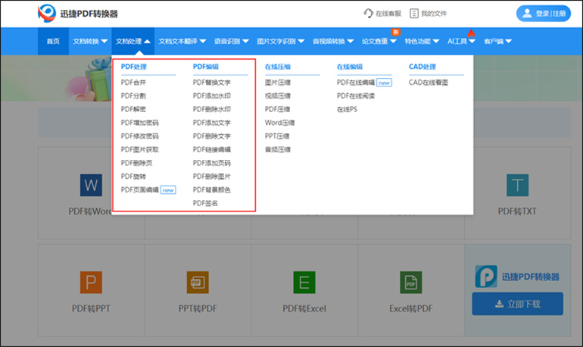Select PDF删除页 menu item
583x347 pixels.
pyautogui.click(x=136, y=163)
